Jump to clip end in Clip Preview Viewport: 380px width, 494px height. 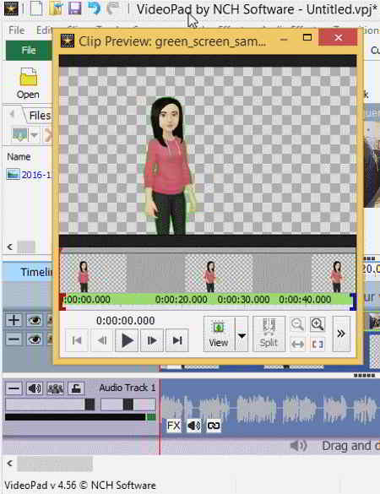pyautogui.click(x=177, y=340)
